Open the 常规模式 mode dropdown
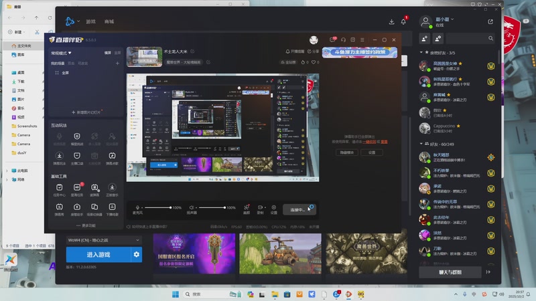Viewport: 536px width, 301px height. click(61, 54)
